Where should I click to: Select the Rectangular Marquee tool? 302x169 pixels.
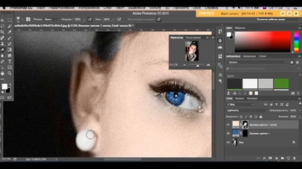tap(9, 20)
